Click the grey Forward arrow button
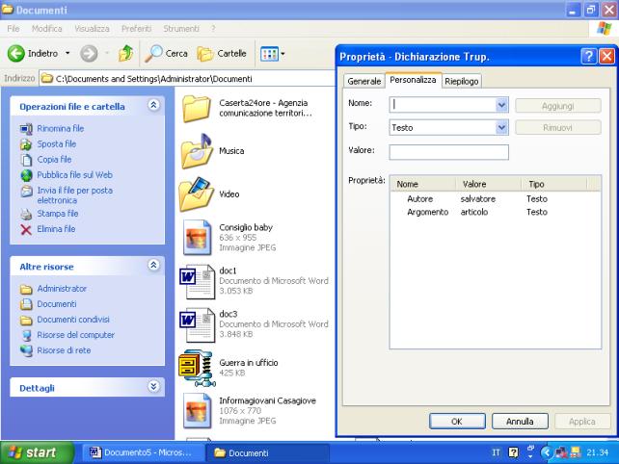Screen dimensions: 619x464 coord(89,53)
